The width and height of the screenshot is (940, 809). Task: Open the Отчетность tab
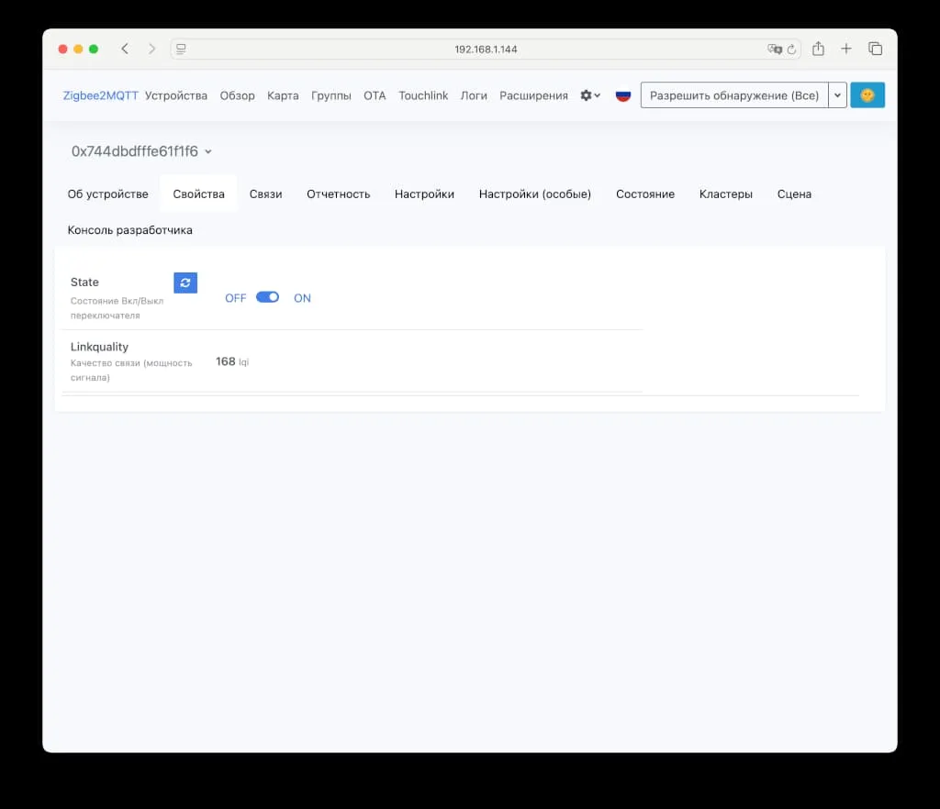pos(338,194)
